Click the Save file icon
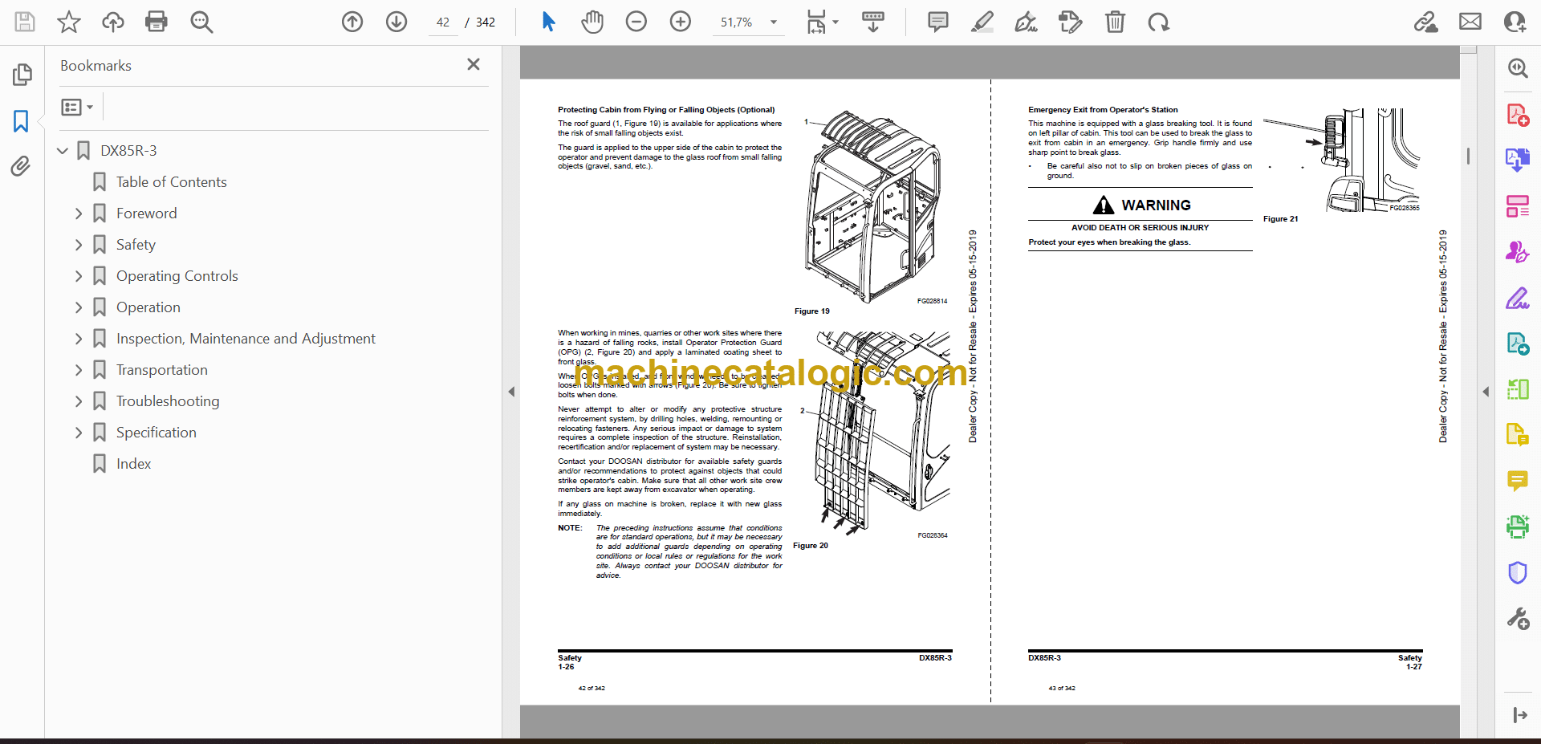The image size is (1541, 744). coord(25,22)
